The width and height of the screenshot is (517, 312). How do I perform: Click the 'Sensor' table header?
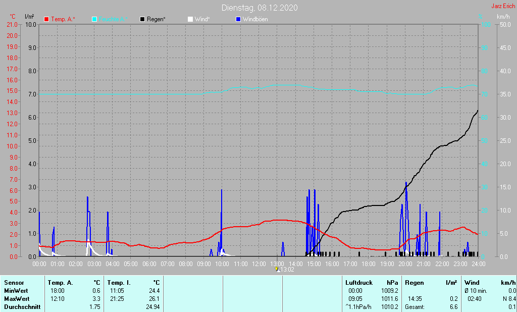click(x=14, y=283)
